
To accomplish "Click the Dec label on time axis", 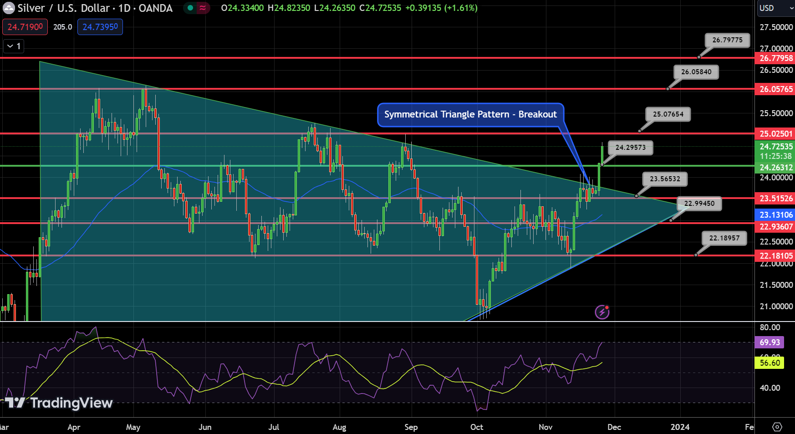I will point(614,427).
